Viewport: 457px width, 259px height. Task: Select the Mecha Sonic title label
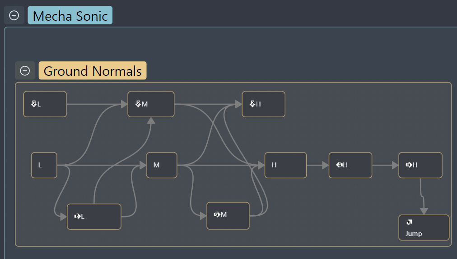pos(70,15)
